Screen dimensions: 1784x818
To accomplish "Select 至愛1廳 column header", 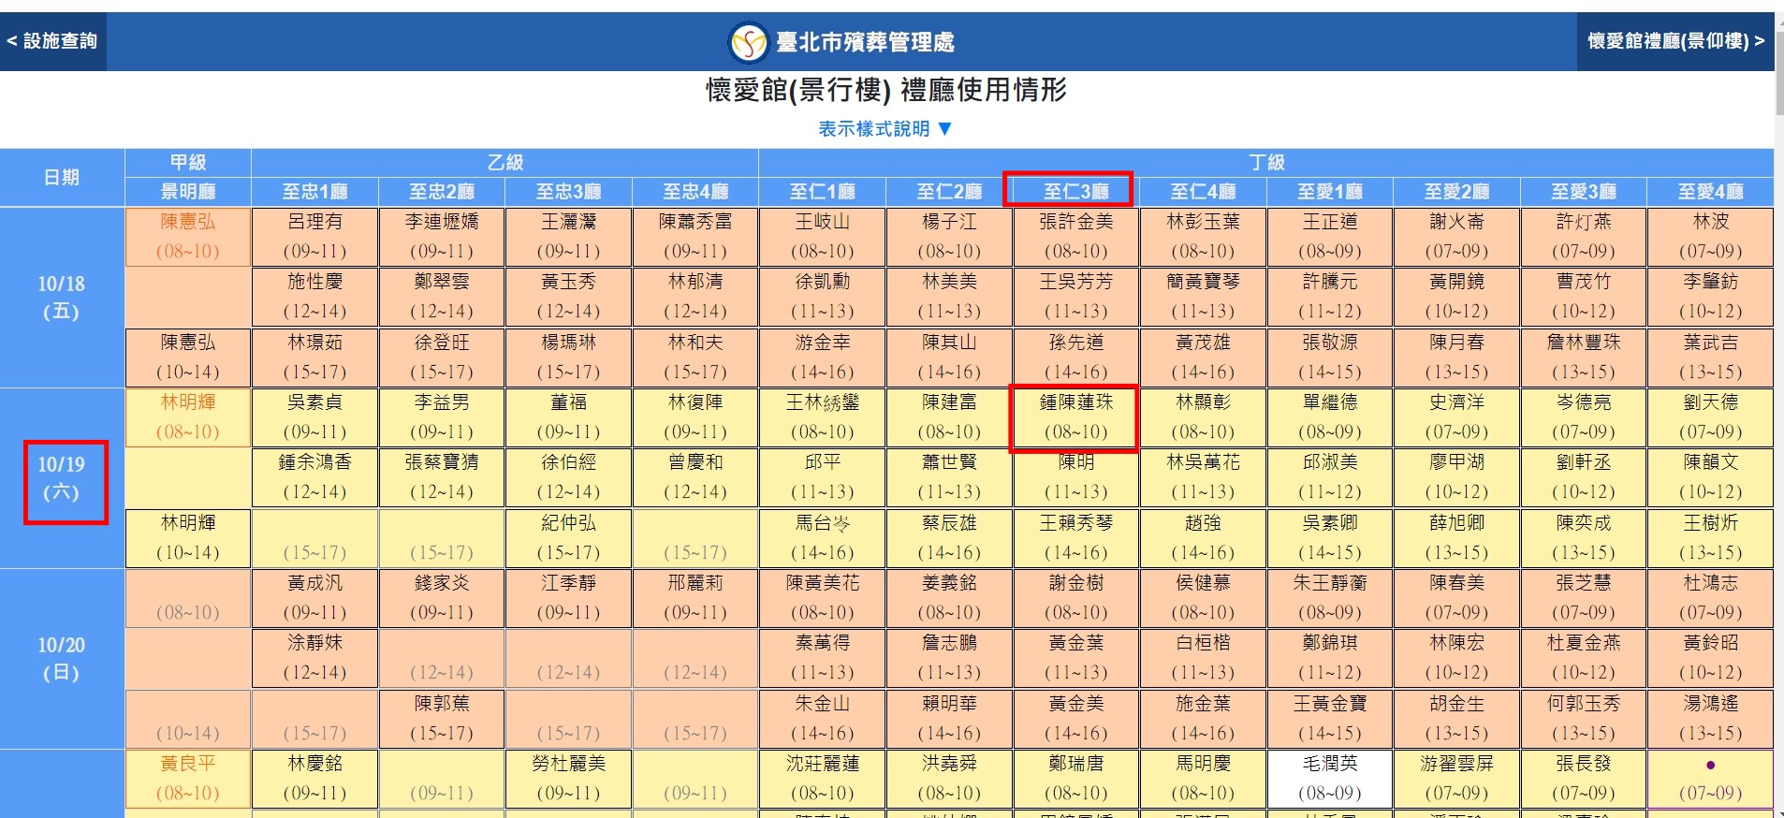I will point(1330,192).
